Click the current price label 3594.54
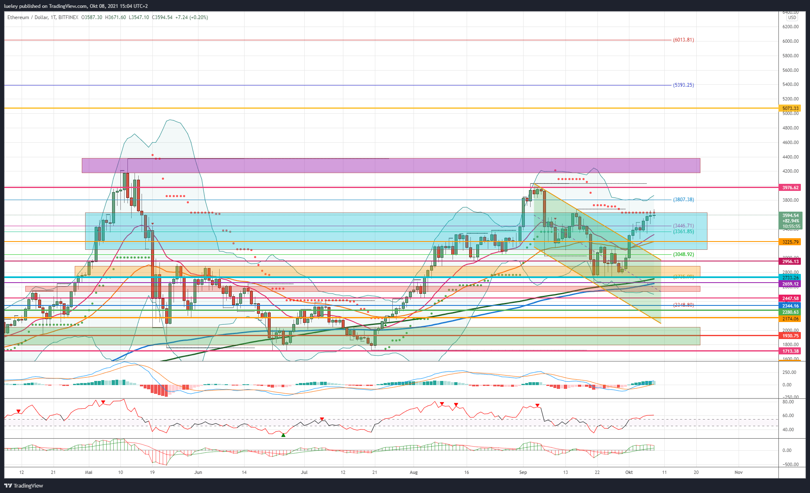The width and height of the screenshot is (810, 493). pyautogui.click(x=790, y=215)
